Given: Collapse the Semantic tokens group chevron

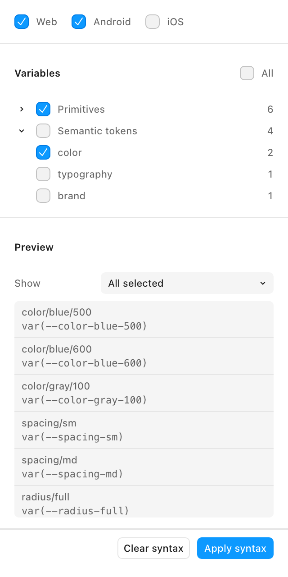Looking at the screenshot, I should pos(22,131).
